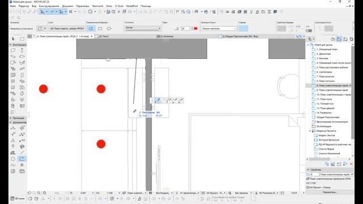Select the Text tool
Screen dimensions: 363x204
[x=13, y=141]
